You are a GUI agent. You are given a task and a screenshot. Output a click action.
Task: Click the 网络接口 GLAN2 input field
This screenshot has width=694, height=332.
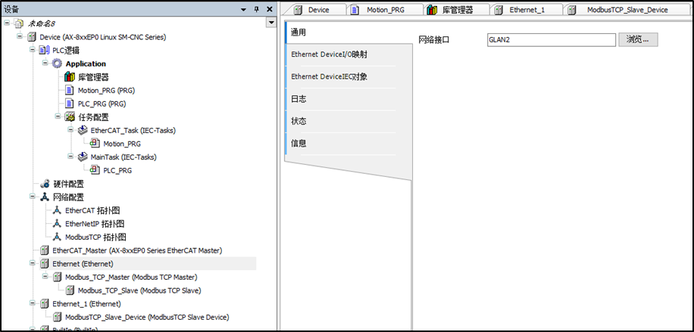point(551,39)
